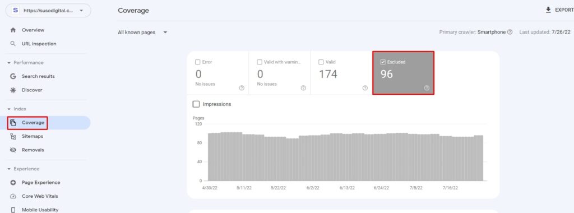
Task: Open help icon in Valid with warnings card
Action: [x=303, y=88]
